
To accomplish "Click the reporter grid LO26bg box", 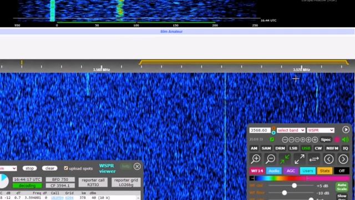I will pos(126,182).
